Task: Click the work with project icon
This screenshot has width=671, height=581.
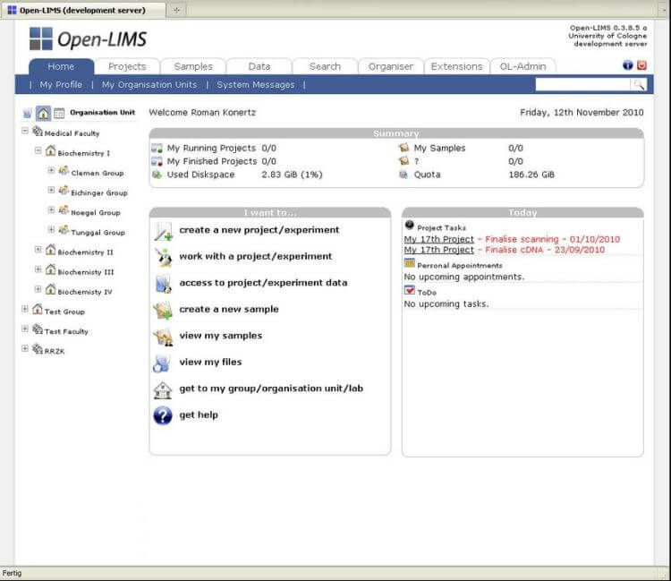Action: [163, 257]
